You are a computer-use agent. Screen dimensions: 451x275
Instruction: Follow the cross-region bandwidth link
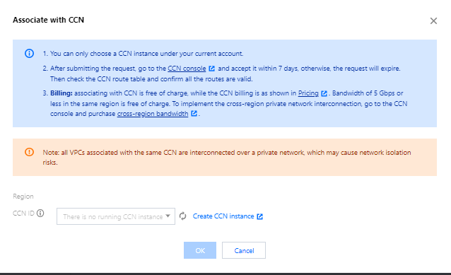click(x=153, y=114)
